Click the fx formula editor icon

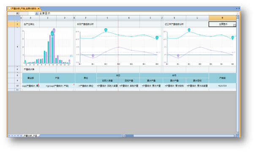click(37, 14)
